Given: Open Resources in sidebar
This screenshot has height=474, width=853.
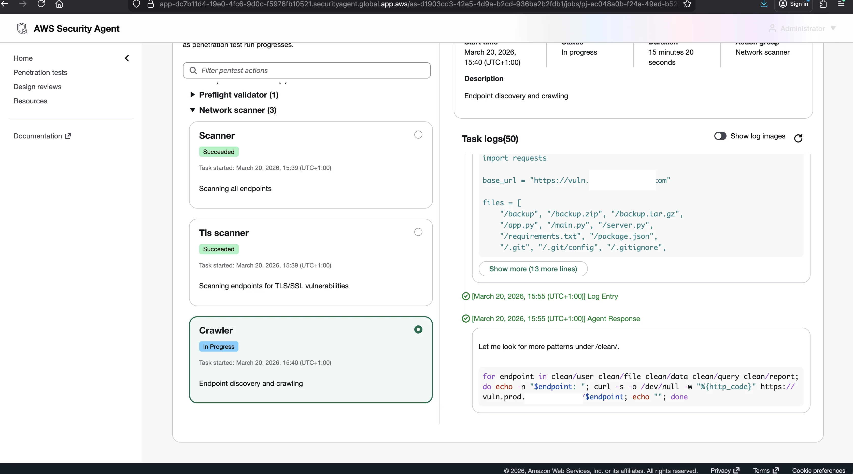Looking at the screenshot, I should [x=30, y=101].
